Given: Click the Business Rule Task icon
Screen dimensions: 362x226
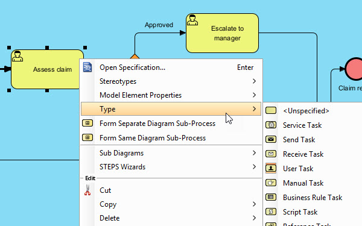Looking at the screenshot, I should [x=271, y=197].
